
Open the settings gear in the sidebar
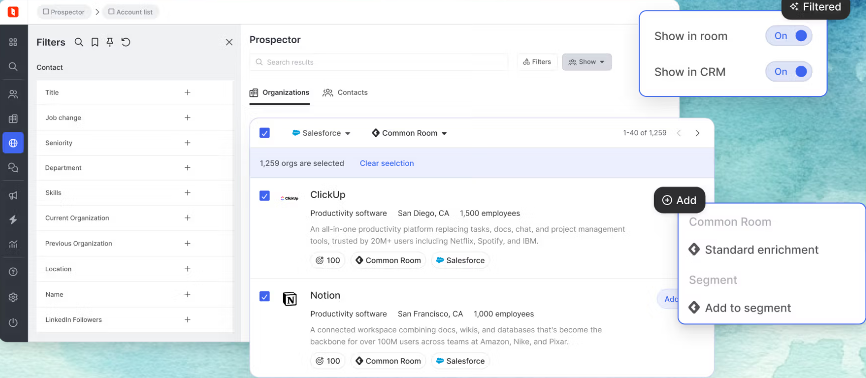pos(13,297)
